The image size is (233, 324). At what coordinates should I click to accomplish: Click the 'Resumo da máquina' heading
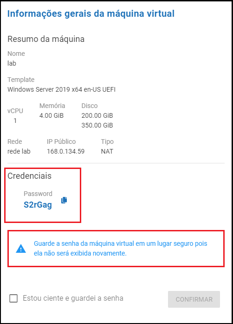(x=46, y=39)
